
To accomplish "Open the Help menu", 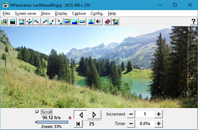I will [x=112, y=13].
